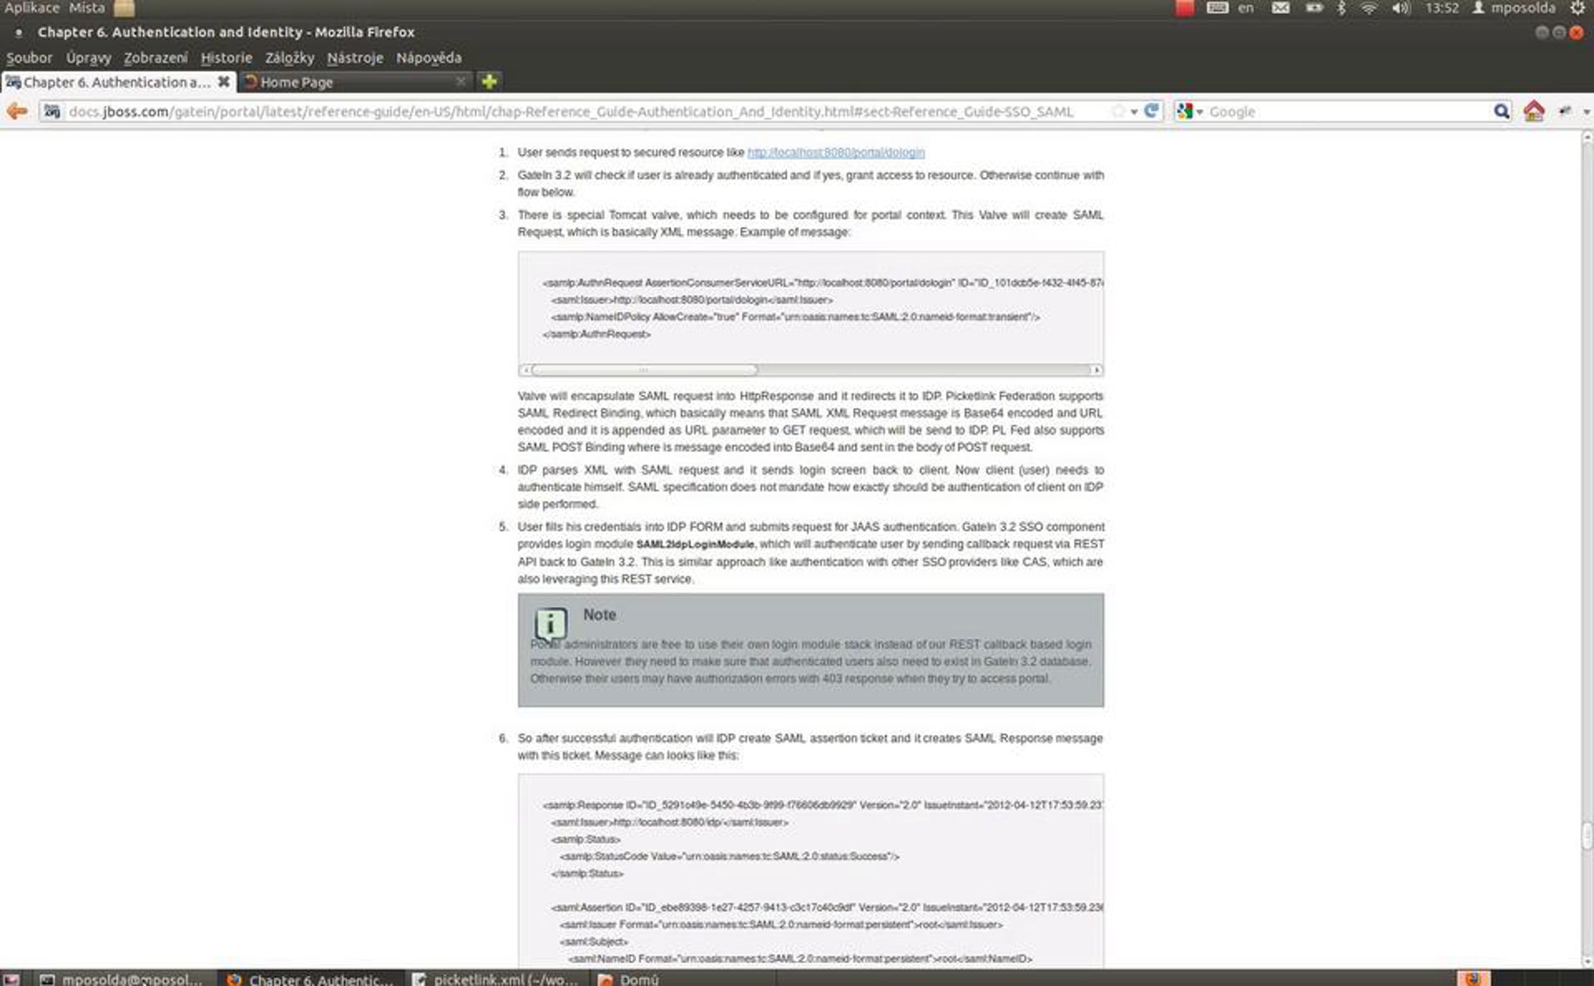Click the Firefox icon at the bottom panel's right end

tap(1473, 979)
